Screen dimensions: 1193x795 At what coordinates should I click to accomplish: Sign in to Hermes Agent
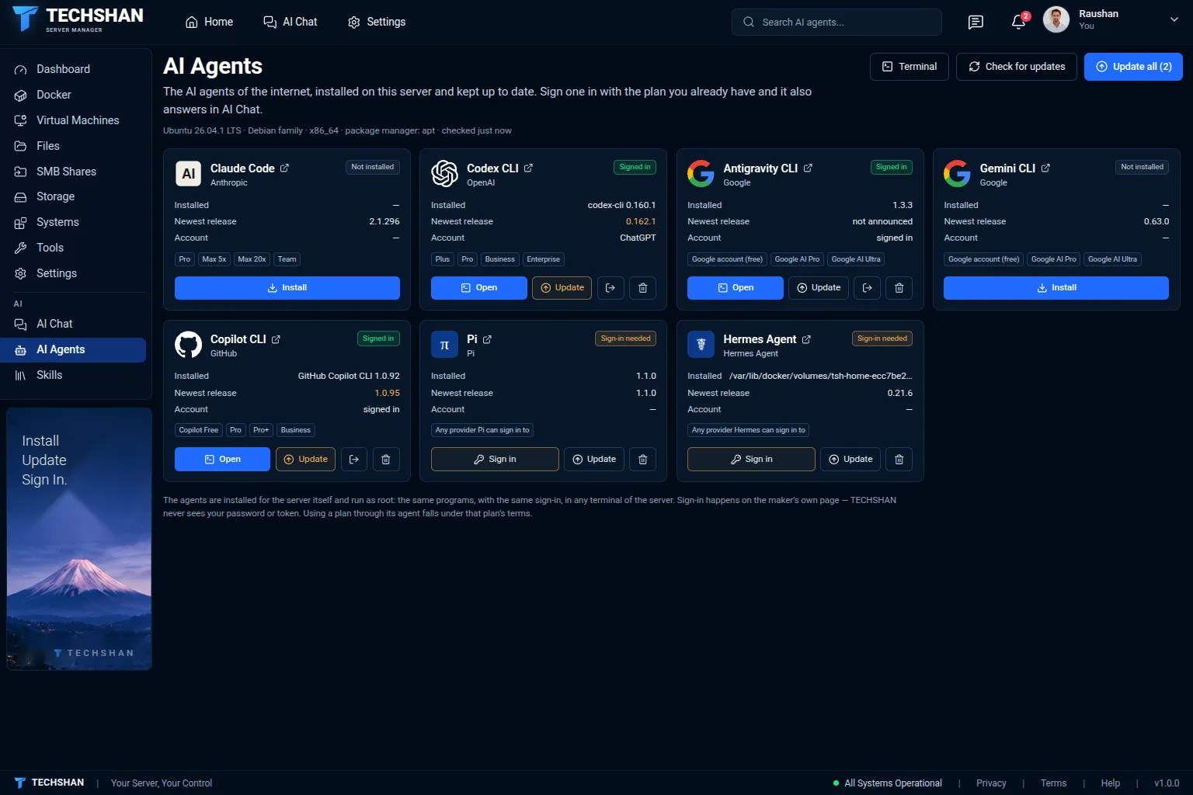pyautogui.click(x=751, y=460)
